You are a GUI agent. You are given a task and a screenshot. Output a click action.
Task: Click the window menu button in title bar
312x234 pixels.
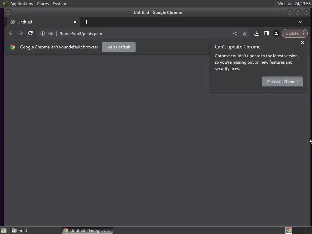click(8, 12)
